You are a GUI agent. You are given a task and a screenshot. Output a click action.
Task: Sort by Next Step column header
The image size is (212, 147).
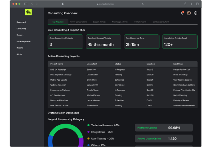(x=178, y=64)
